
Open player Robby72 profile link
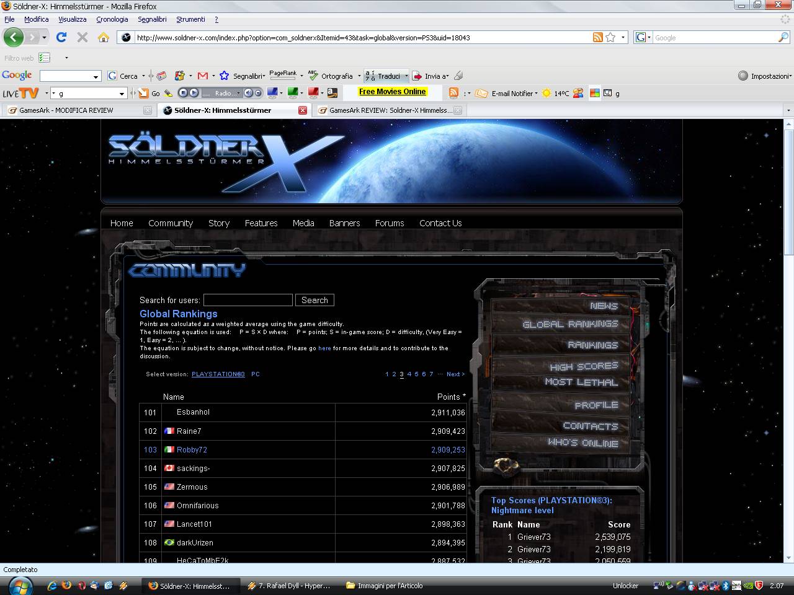[x=192, y=450]
